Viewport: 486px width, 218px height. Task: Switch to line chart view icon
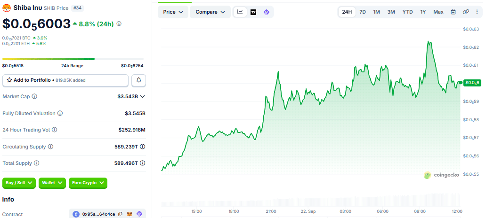coord(240,12)
